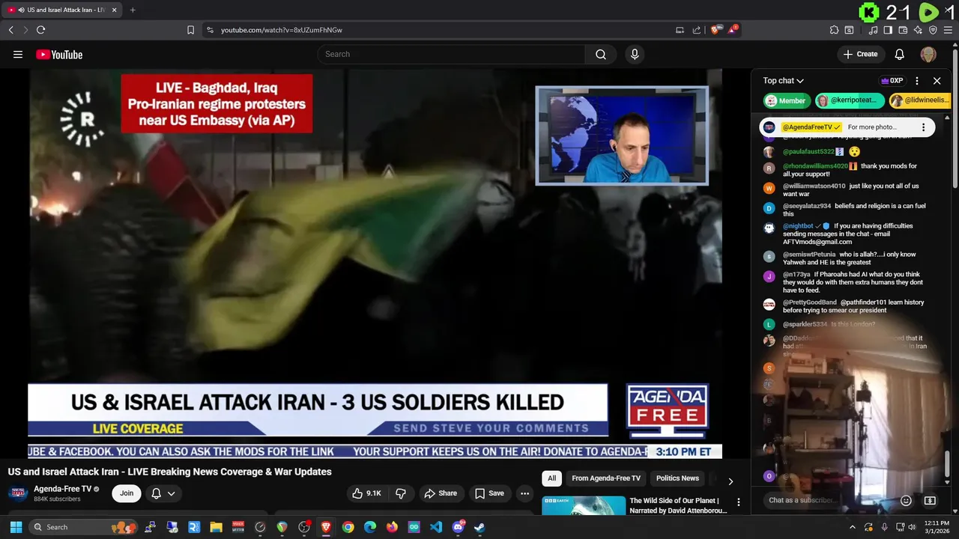Open a new browser tab
The width and height of the screenshot is (959, 539).
(133, 10)
